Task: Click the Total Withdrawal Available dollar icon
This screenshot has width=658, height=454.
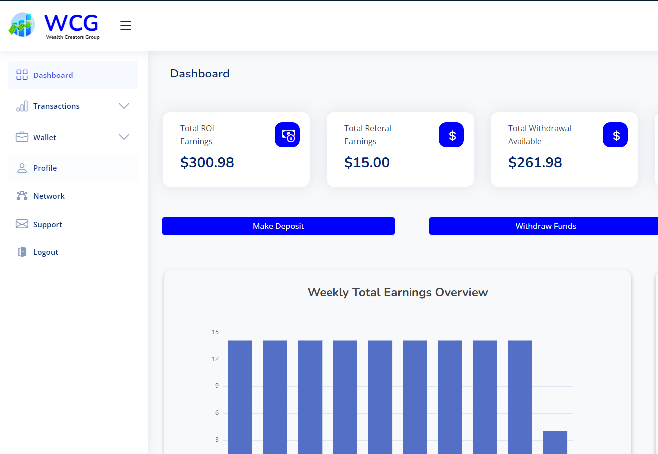Action: click(x=615, y=135)
